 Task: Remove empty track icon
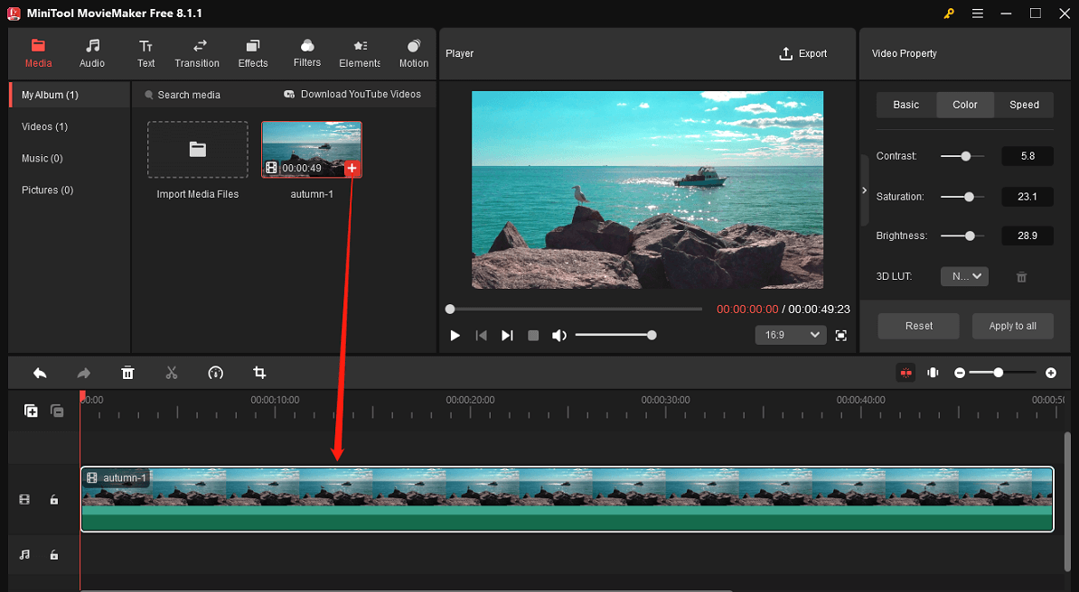click(57, 412)
